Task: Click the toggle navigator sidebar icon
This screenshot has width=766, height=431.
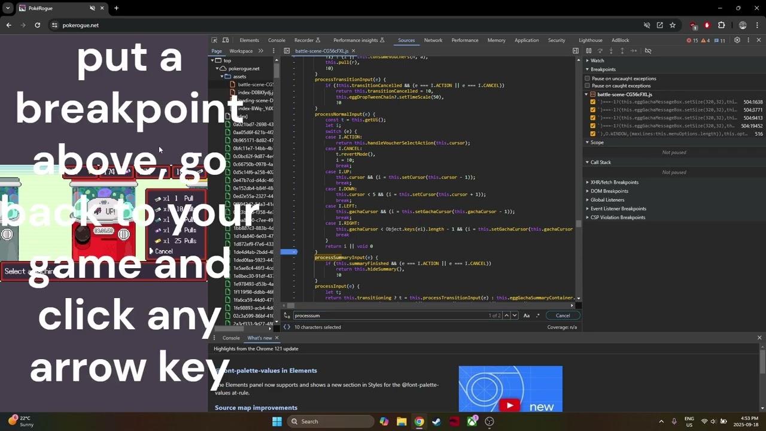Action: (x=287, y=51)
